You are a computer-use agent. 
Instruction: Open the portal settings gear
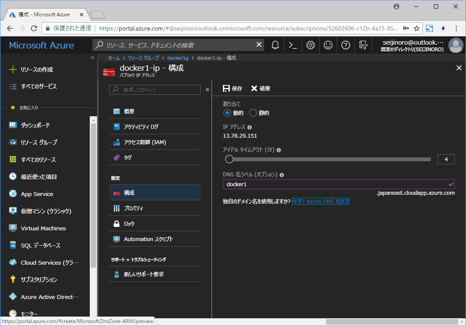coord(310,45)
